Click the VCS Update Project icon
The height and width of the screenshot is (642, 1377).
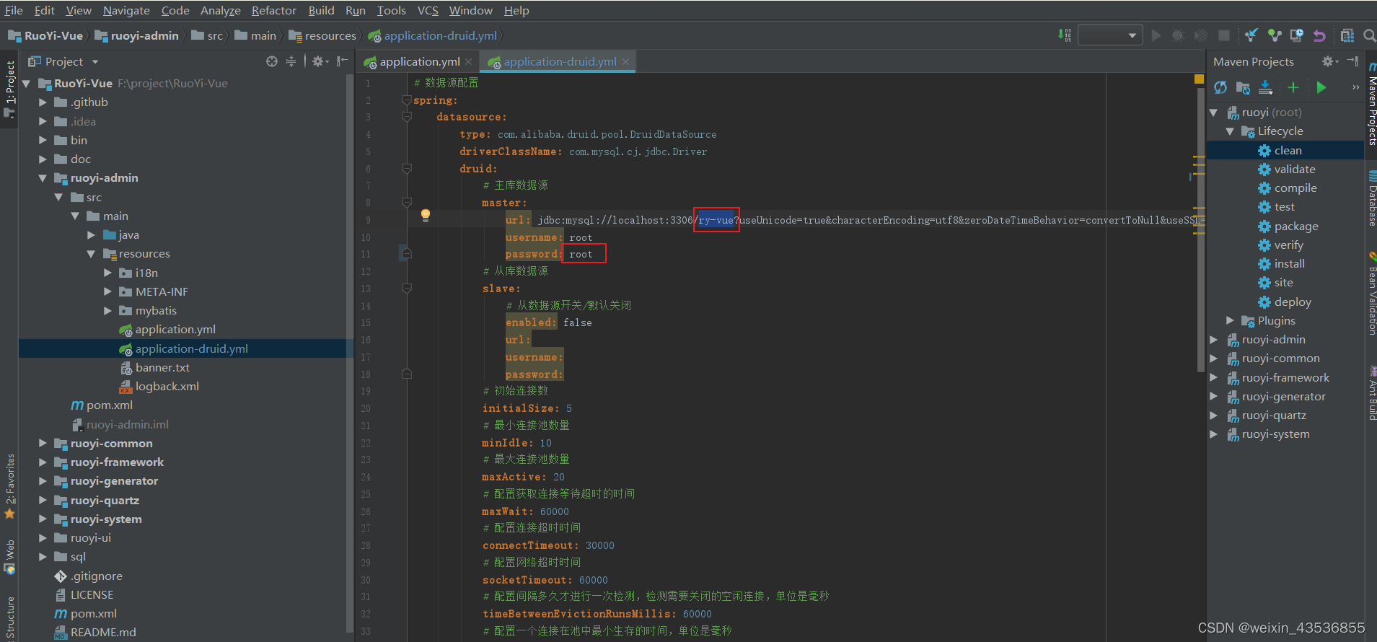[x=1251, y=35]
